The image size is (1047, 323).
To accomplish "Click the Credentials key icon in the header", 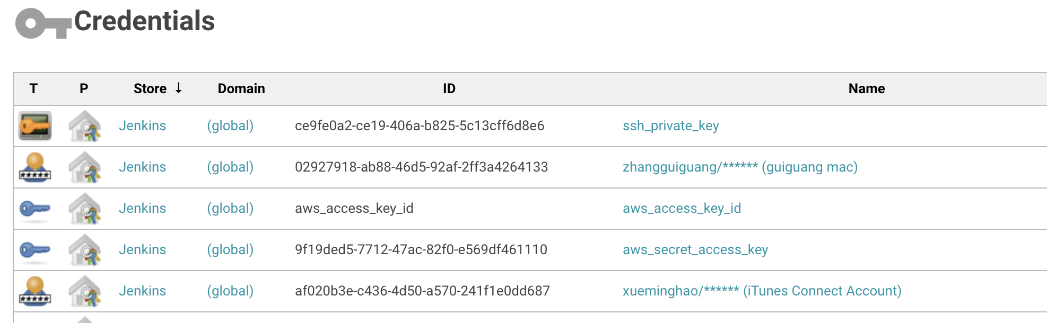I will [43, 23].
